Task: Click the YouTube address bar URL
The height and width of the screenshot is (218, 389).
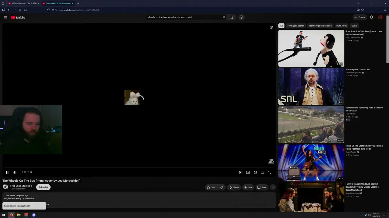Action: click(x=79, y=10)
